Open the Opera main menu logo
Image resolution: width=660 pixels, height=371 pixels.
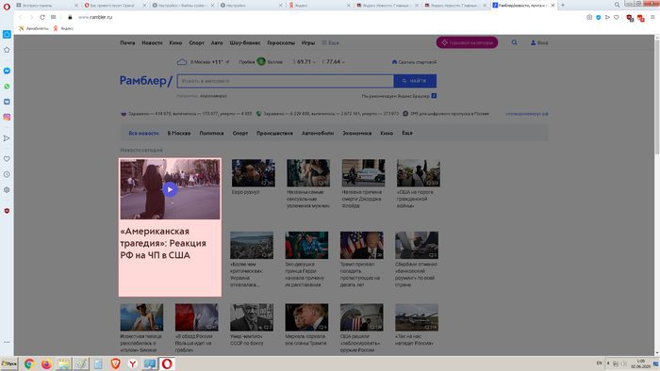7,7
